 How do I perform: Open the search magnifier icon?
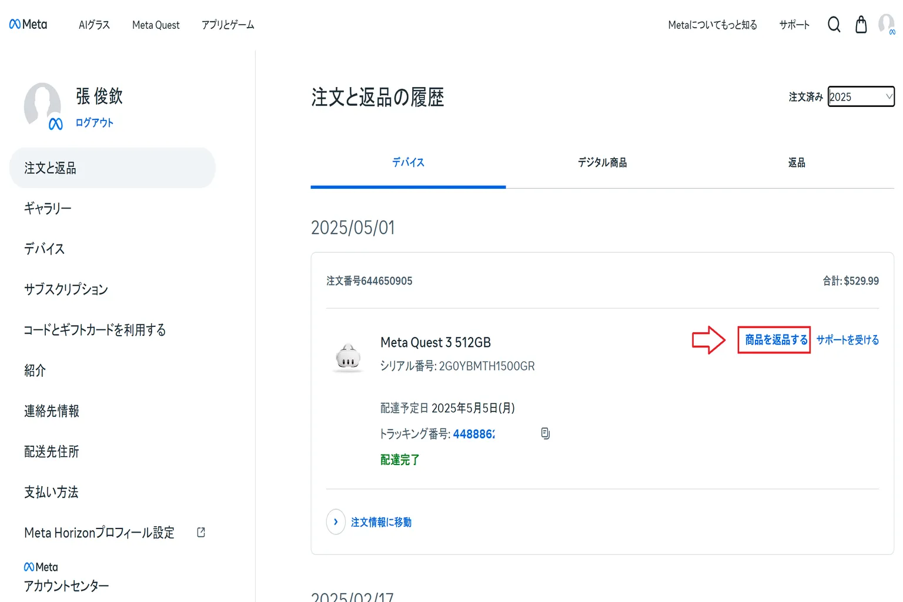(x=834, y=24)
